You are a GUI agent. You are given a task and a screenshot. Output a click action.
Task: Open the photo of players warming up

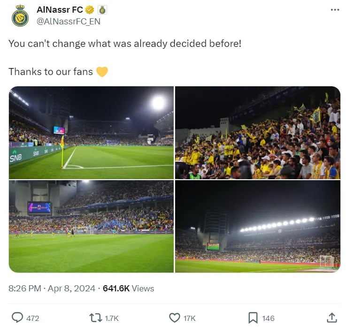(92, 227)
